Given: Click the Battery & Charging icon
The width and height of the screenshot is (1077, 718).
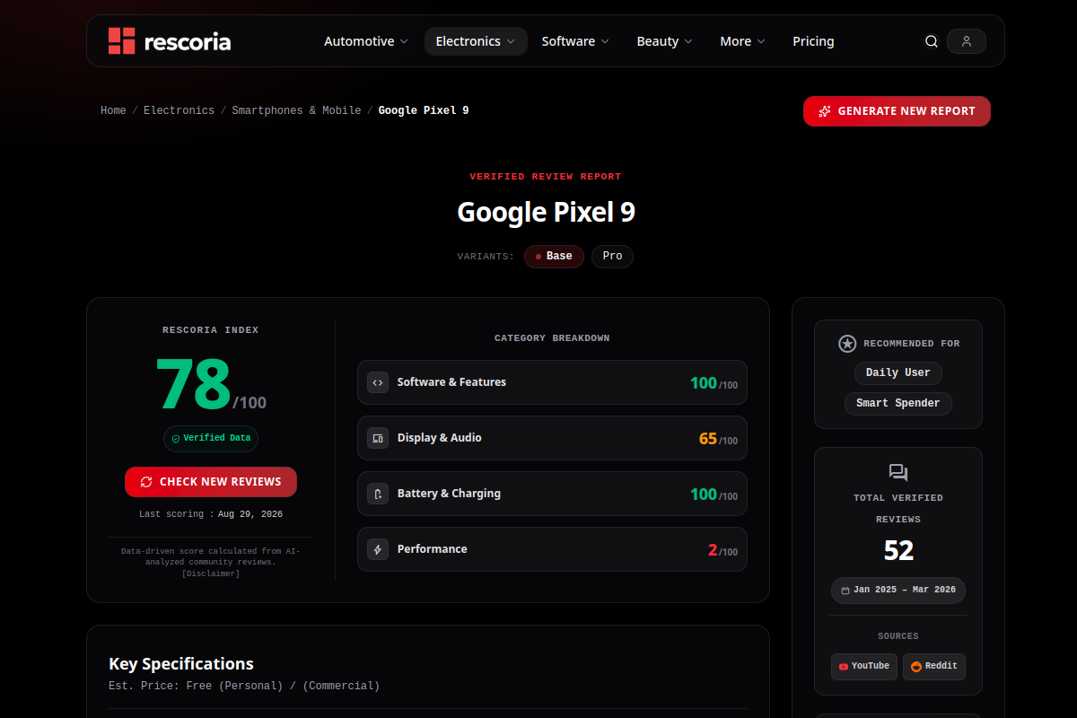Looking at the screenshot, I should (378, 494).
